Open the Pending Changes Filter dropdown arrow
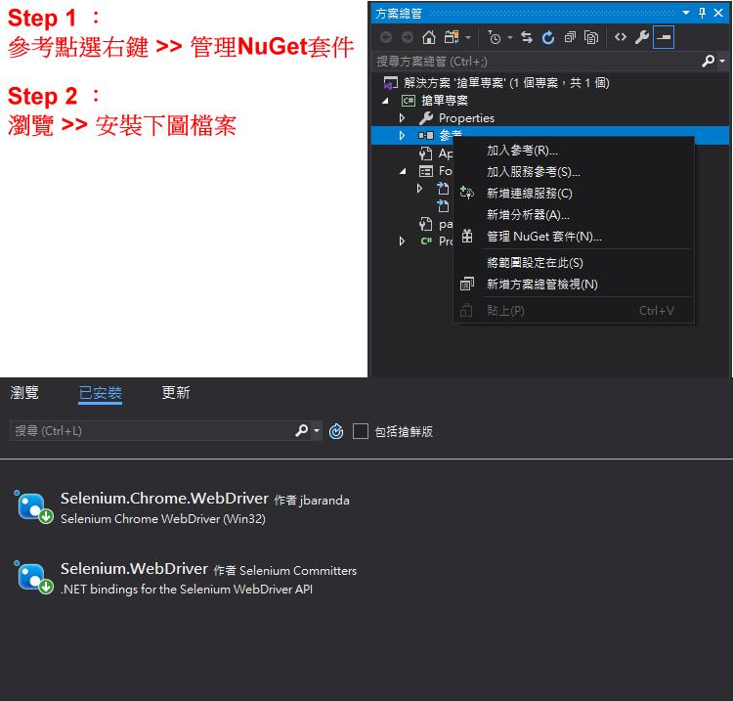 coord(509,38)
